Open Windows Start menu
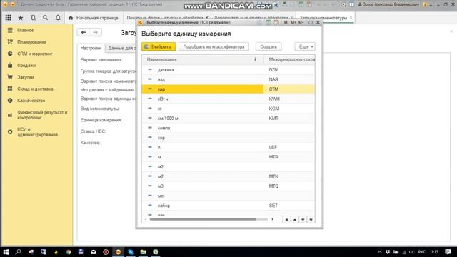457x257 pixels. [6, 252]
